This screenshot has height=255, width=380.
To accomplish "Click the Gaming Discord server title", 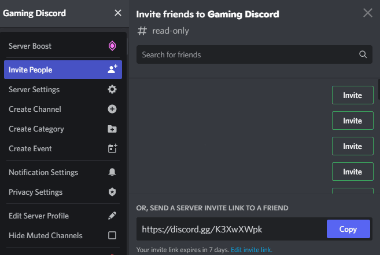I will (x=34, y=13).
